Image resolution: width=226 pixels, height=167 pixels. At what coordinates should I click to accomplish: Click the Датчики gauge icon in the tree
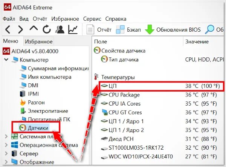point(23,128)
